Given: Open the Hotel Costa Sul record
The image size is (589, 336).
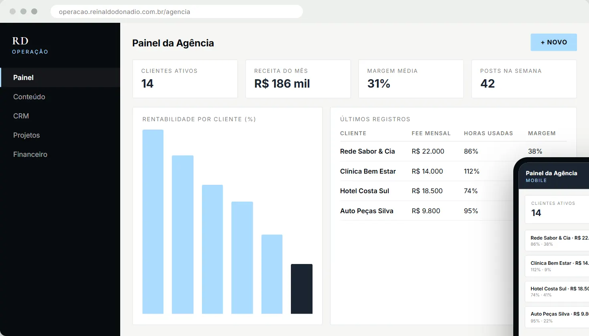Looking at the screenshot, I should coord(426,191).
